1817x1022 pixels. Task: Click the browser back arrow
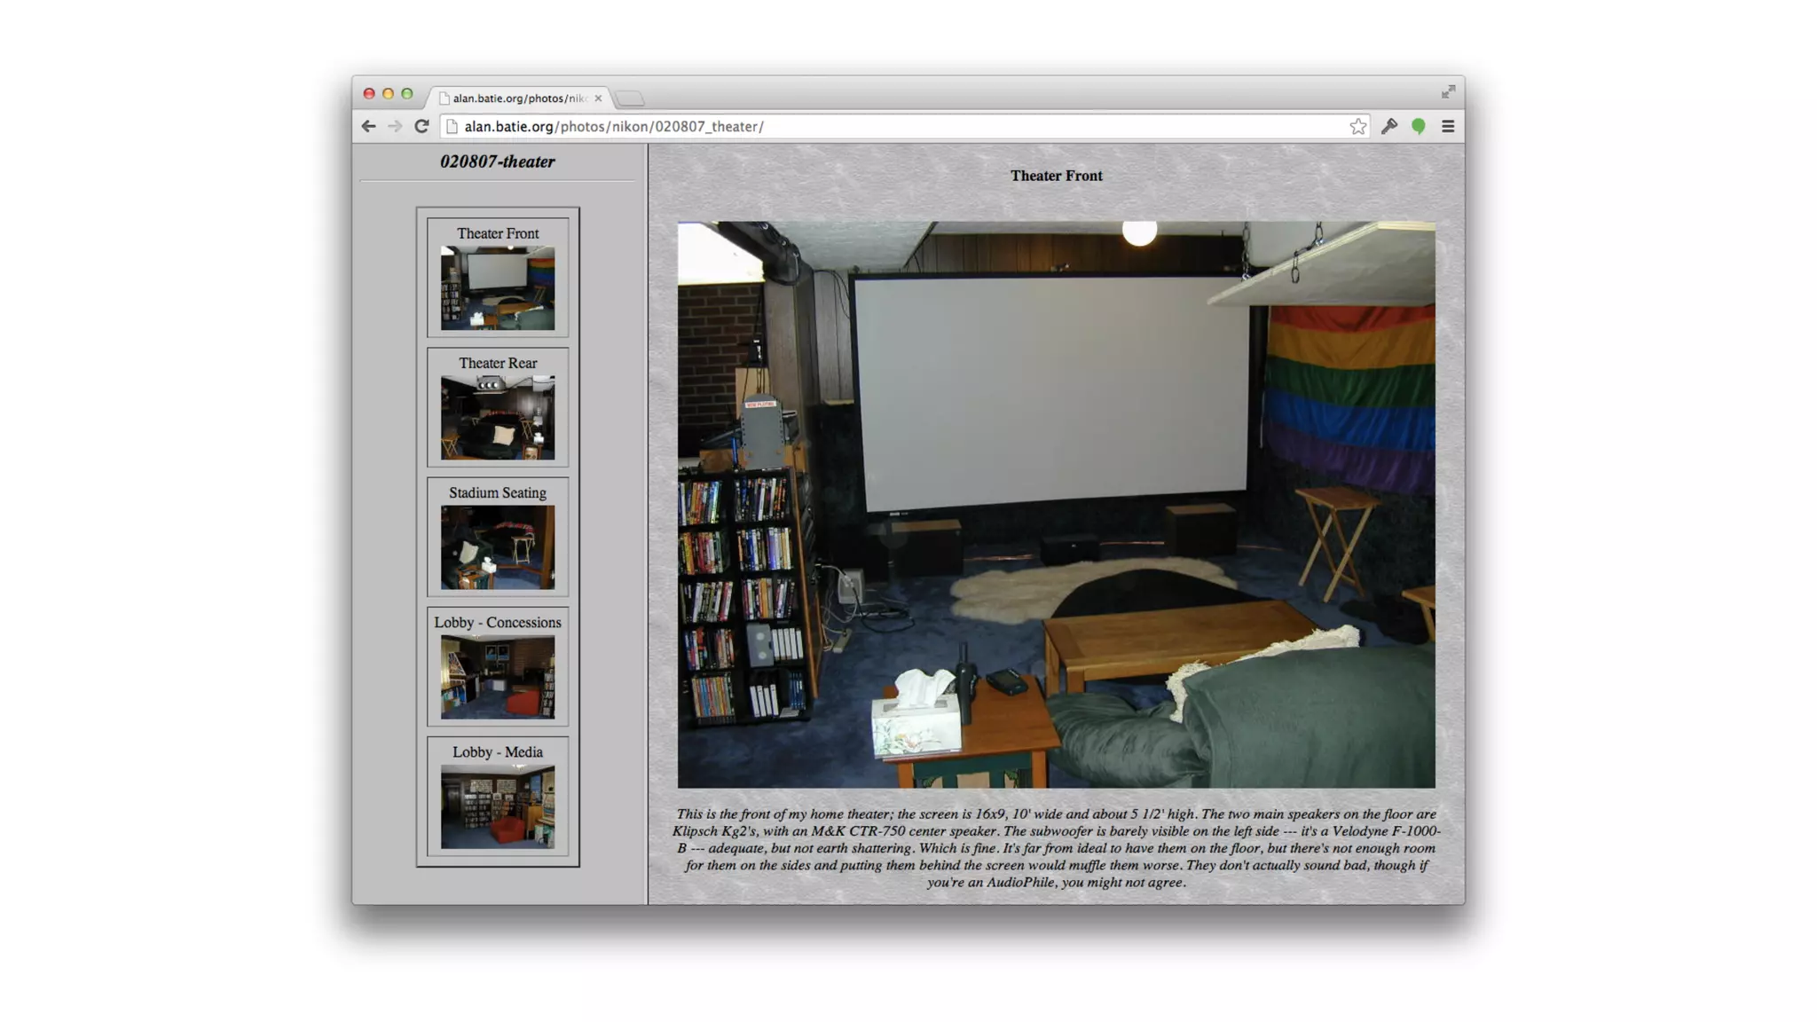click(368, 127)
